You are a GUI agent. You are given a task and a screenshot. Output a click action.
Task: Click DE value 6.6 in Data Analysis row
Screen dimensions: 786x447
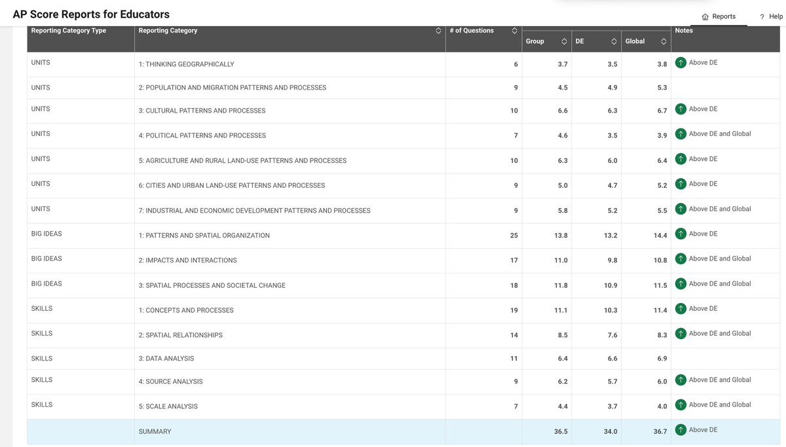tap(612, 359)
